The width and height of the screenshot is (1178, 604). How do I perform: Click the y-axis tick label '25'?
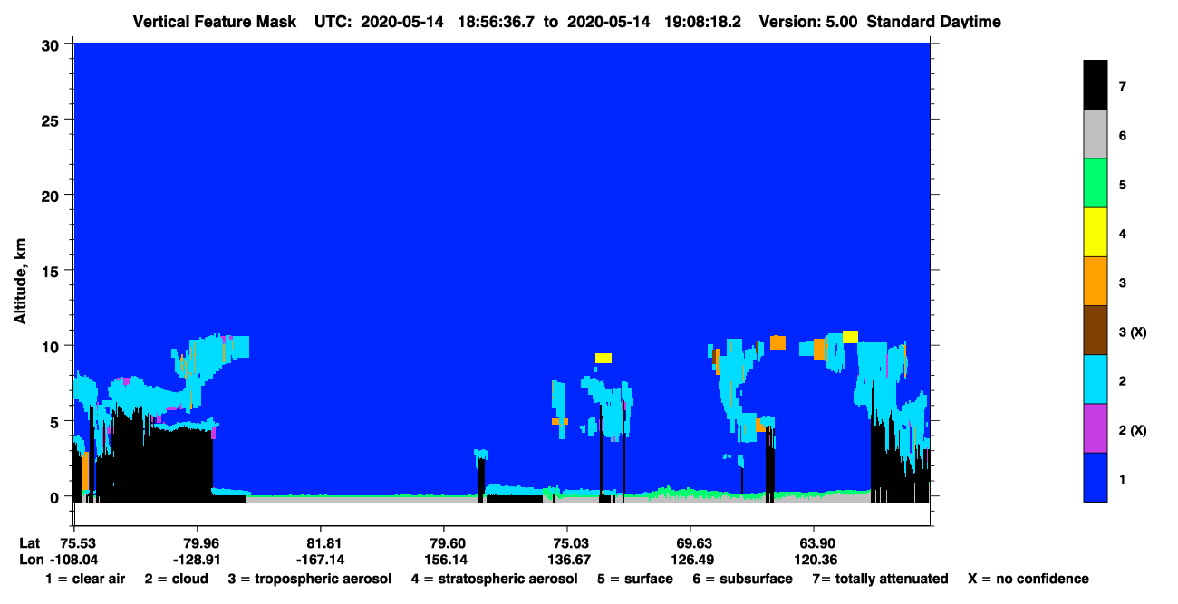(53, 120)
